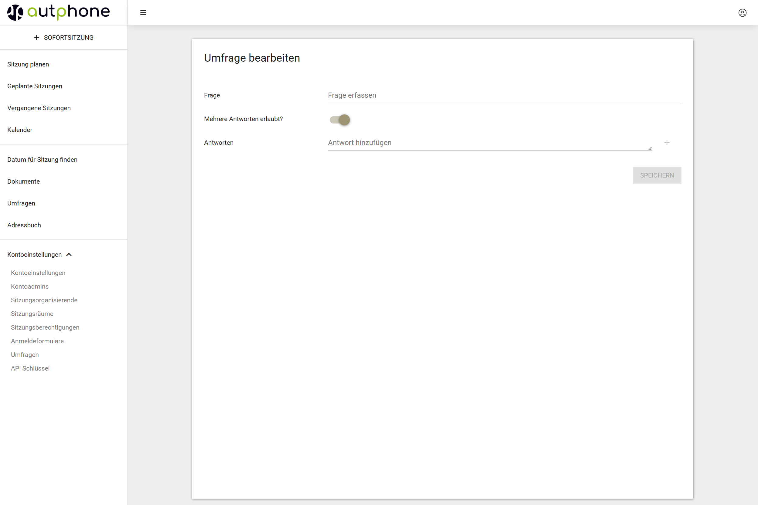Click the Frage erfassen input field
This screenshot has width=758, height=505.
click(504, 95)
